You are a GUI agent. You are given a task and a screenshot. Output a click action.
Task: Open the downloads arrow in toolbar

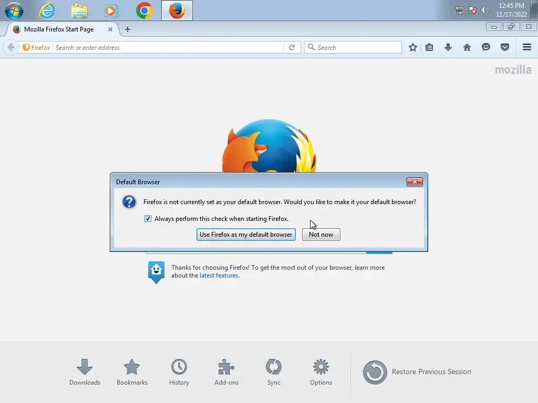tap(448, 47)
